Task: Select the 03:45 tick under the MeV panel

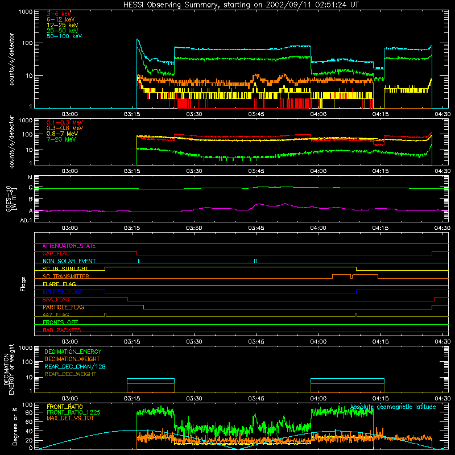Action: tap(256, 171)
